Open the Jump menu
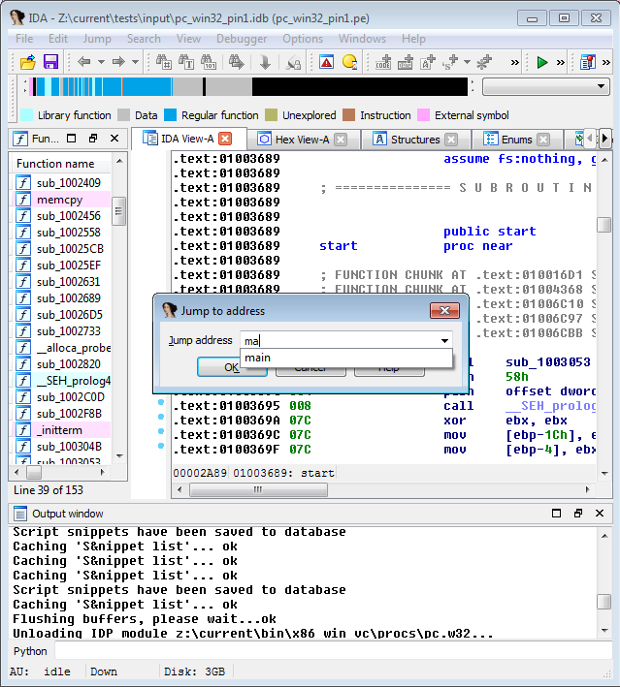This screenshot has width=620, height=687. 97,39
